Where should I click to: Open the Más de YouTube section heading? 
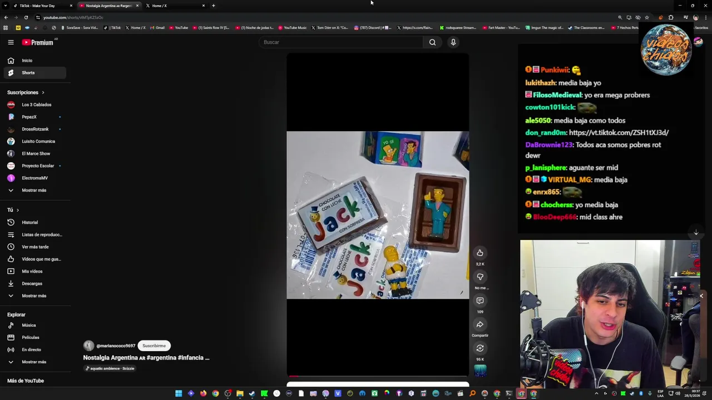coord(26,381)
